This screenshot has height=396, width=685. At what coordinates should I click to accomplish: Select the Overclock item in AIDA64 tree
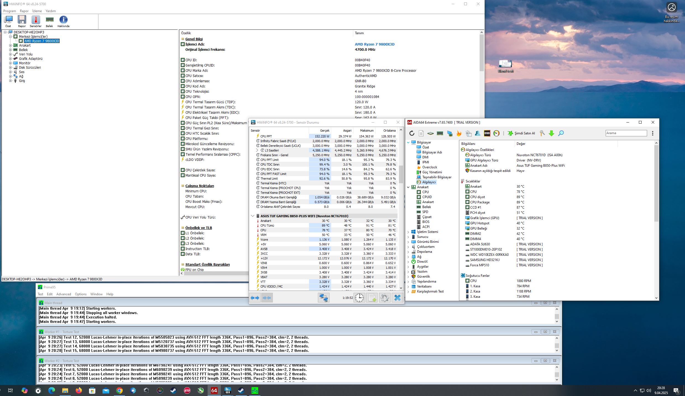430,167
